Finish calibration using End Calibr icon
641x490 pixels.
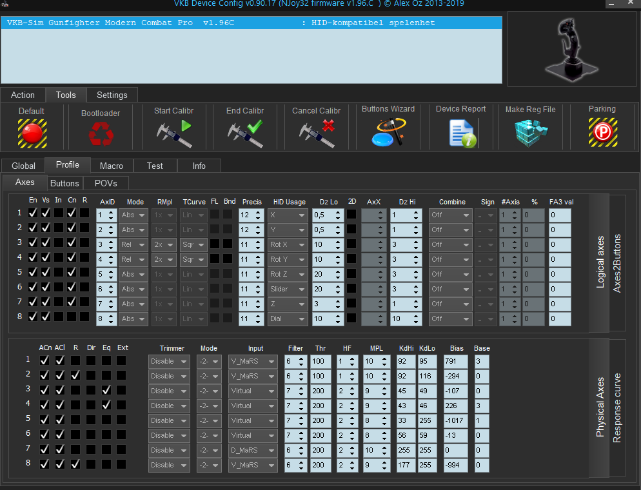[x=245, y=133]
